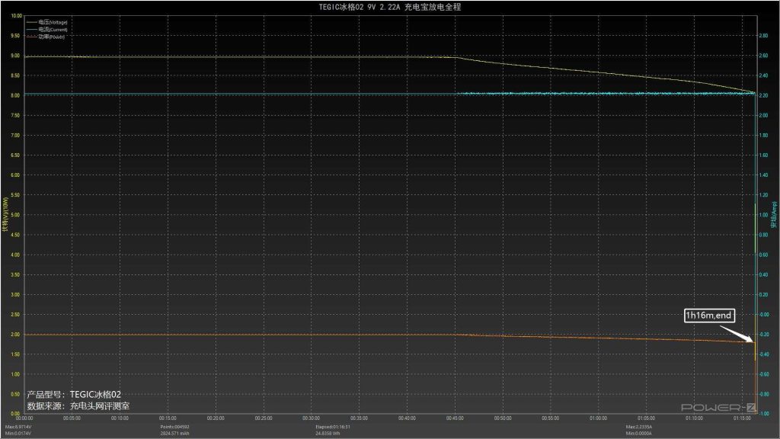Click the "Elapsed:01:16:11" readout
Image resolution: width=780 pixels, height=439 pixels.
333,427
